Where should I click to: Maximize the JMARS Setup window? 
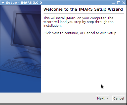[x=119, y=3]
